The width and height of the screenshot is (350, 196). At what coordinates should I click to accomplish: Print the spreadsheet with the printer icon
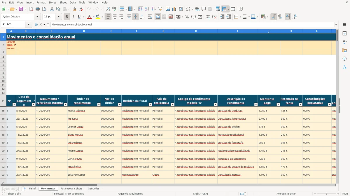pyautogui.click(x=38, y=9)
